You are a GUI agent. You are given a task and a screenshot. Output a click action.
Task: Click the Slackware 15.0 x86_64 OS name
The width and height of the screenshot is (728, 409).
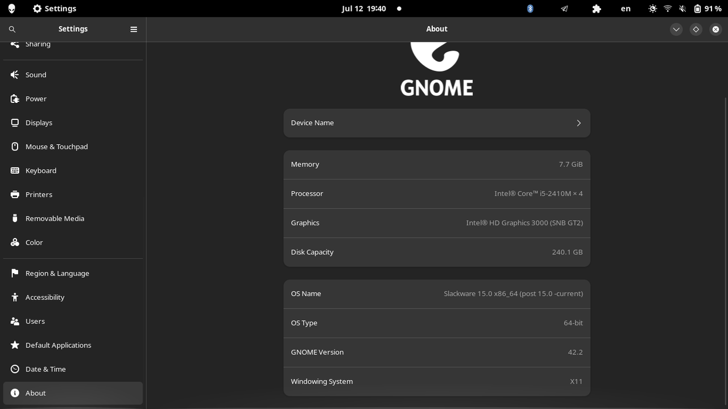(x=513, y=294)
